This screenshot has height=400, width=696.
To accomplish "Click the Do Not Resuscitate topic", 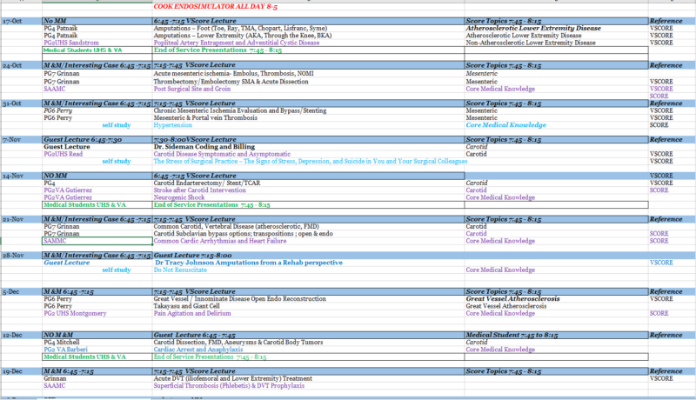I will (177, 270).
